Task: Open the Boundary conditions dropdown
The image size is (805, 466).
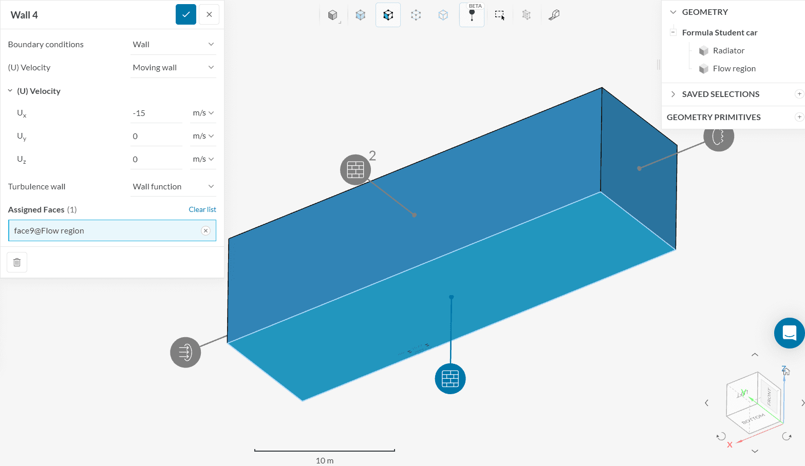Action: point(173,45)
